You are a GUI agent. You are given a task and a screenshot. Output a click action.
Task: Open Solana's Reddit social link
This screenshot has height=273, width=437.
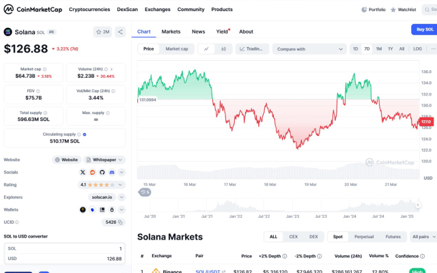pyautogui.click(x=93, y=172)
